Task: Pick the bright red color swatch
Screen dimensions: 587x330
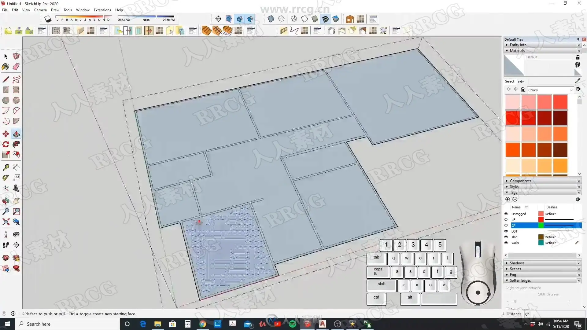Action: [513, 118]
